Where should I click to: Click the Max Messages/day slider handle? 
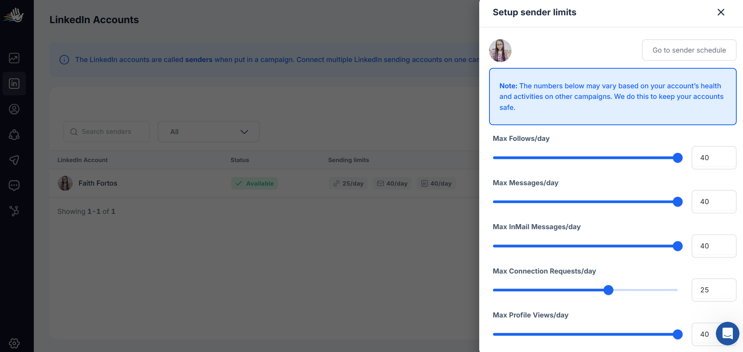click(677, 202)
